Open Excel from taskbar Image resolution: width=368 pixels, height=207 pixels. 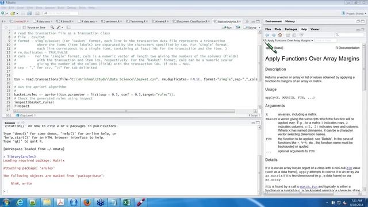click(x=126, y=202)
